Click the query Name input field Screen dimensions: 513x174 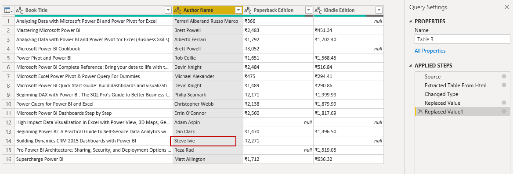(462, 39)
